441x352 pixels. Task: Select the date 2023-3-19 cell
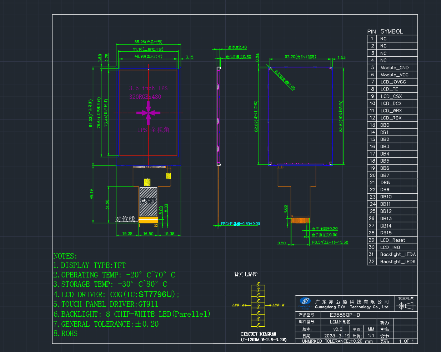pyautogui.click(x=337, y=336)
